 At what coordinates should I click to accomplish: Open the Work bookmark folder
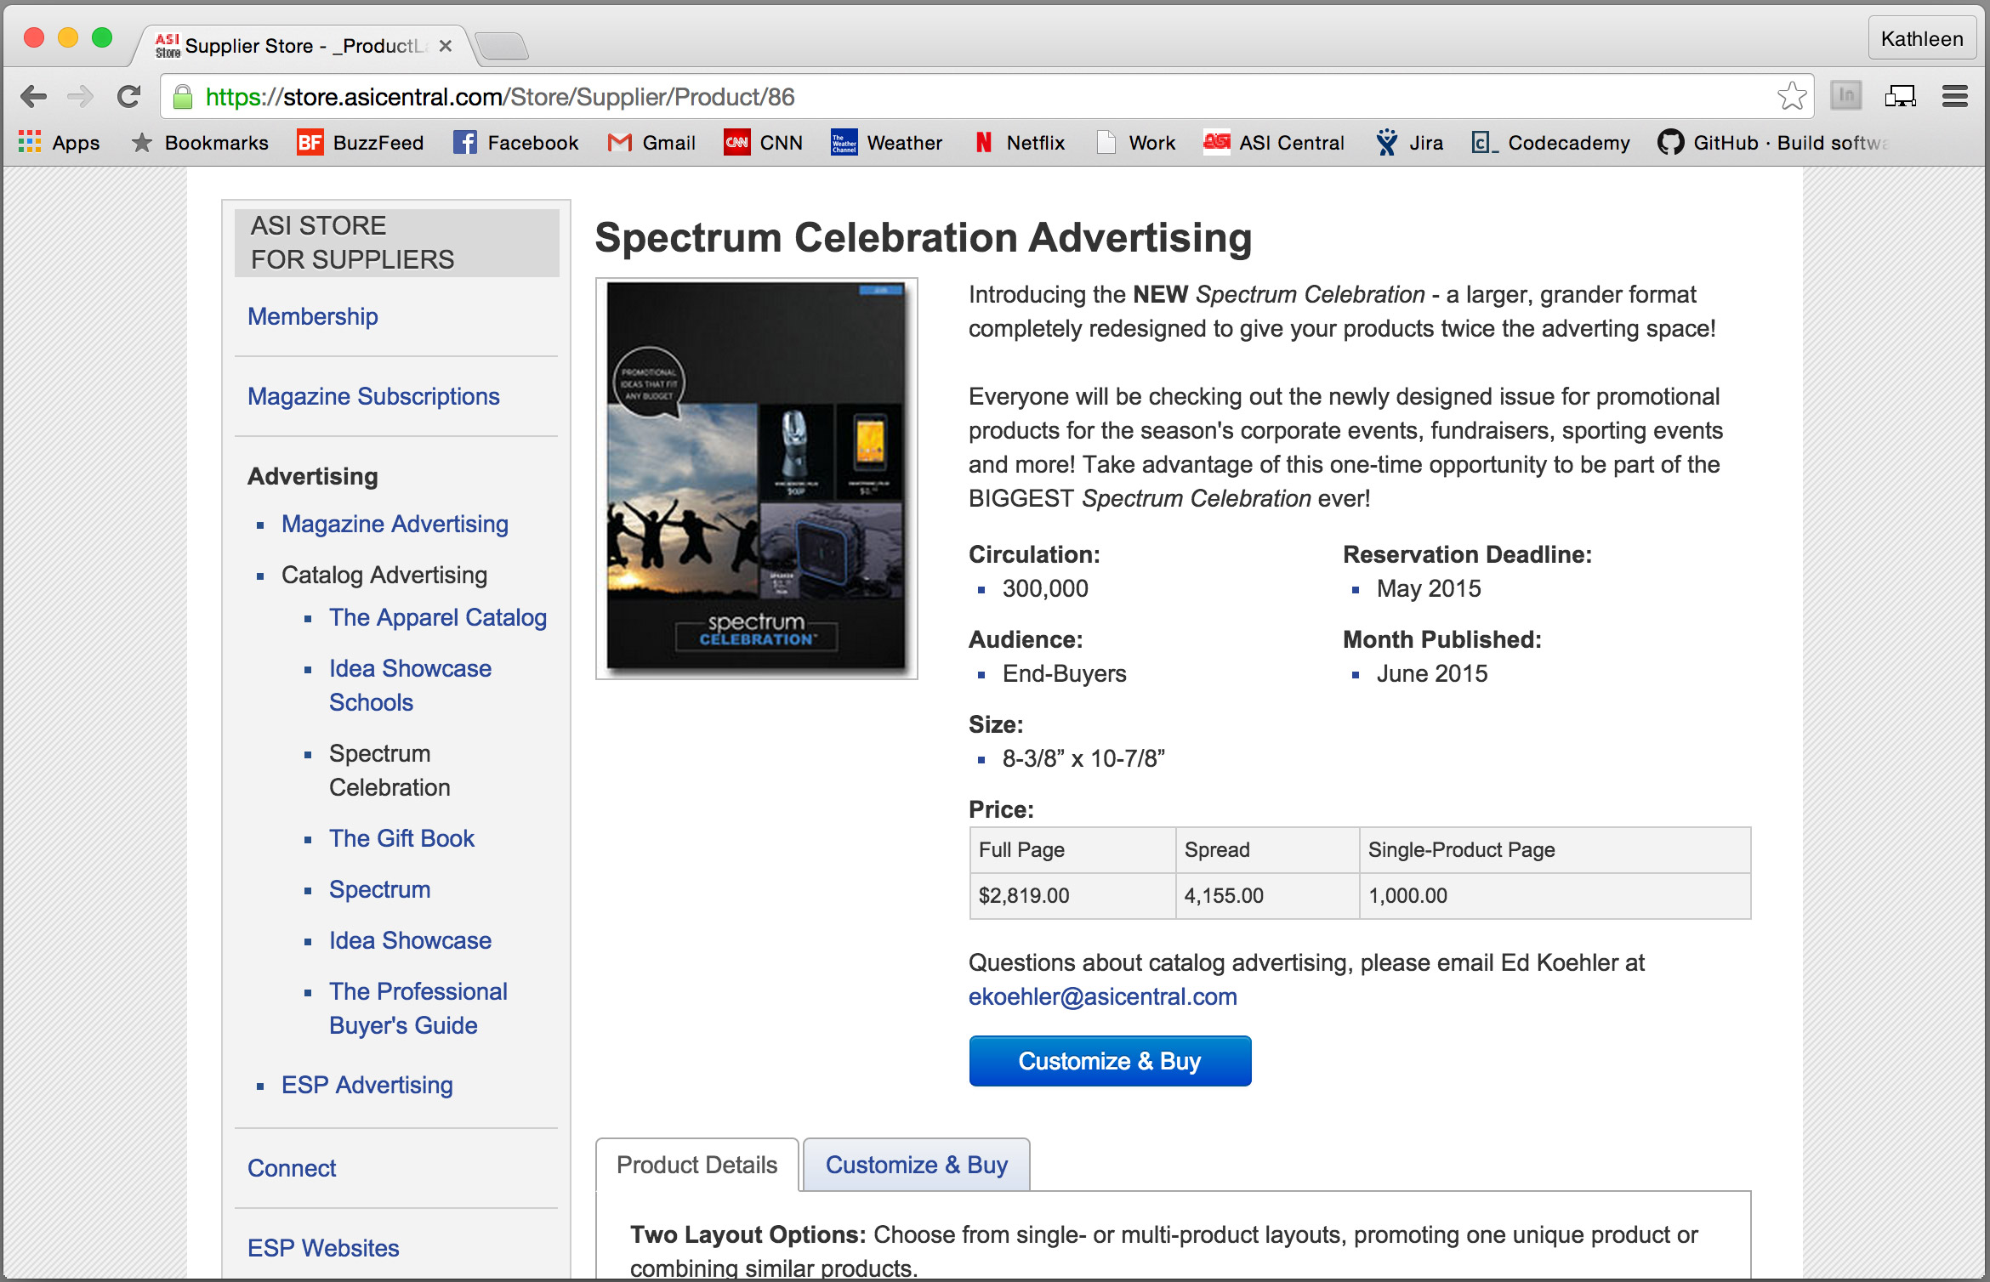(x=1136, y=142)
